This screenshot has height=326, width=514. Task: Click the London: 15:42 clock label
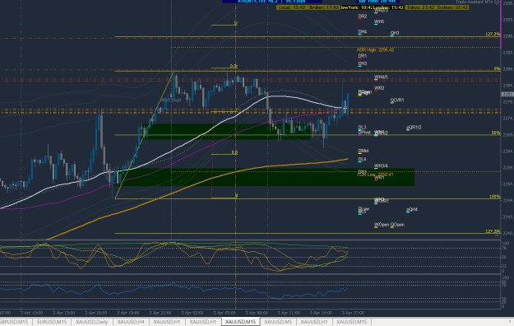[388, 7]
